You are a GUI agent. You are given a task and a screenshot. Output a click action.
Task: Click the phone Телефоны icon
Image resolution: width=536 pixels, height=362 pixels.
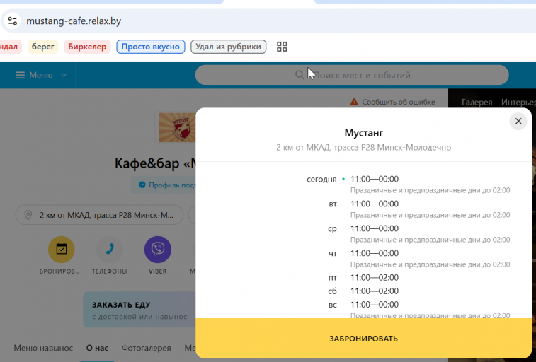tap(109, 250)
